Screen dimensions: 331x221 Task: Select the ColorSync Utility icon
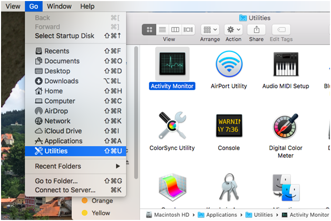coord(172,125)
